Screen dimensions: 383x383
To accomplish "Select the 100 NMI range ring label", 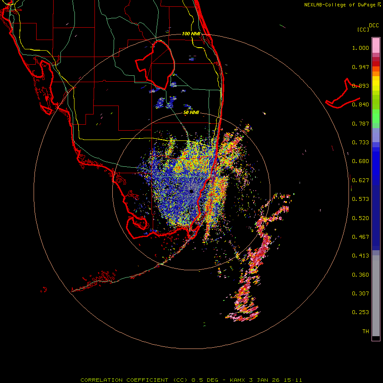I will tap(191, 34).
